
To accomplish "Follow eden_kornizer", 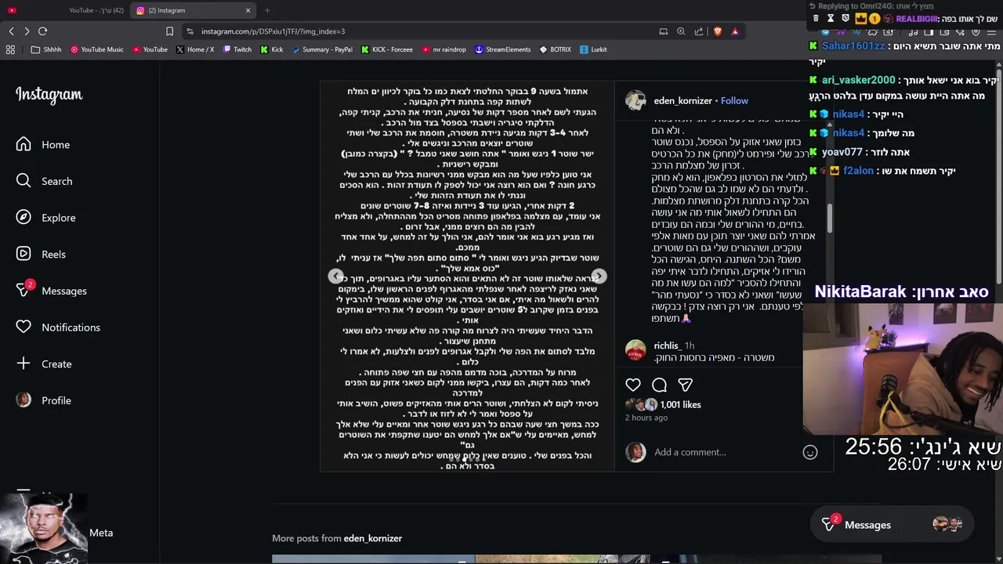I will click(x=734, y=100).
